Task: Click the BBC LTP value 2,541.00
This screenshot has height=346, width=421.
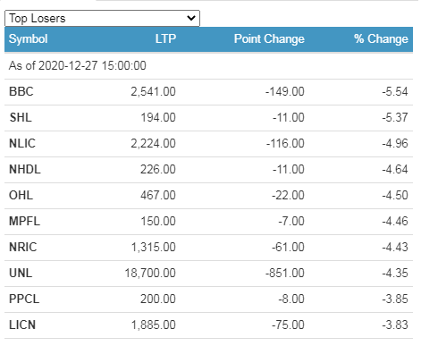Action: coord(154,91)
